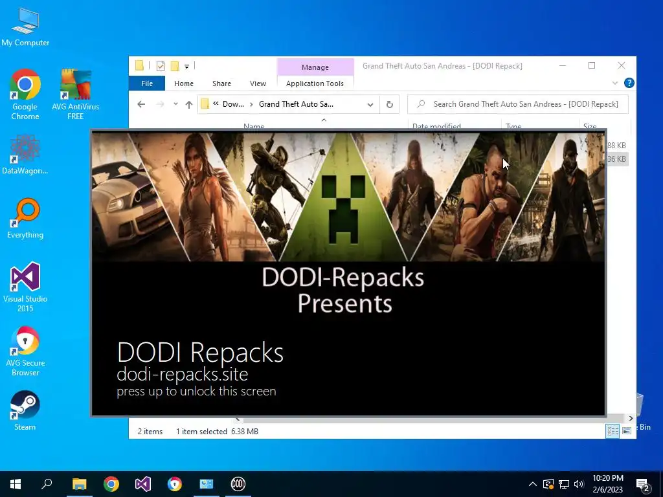This screenshot has width=663, height=497.
Task: Open the Google Chrome desktop shortcut
Action: click(25, 94)
